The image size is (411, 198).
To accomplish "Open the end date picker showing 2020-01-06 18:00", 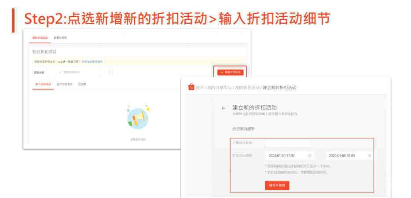I will coord(349,156).
